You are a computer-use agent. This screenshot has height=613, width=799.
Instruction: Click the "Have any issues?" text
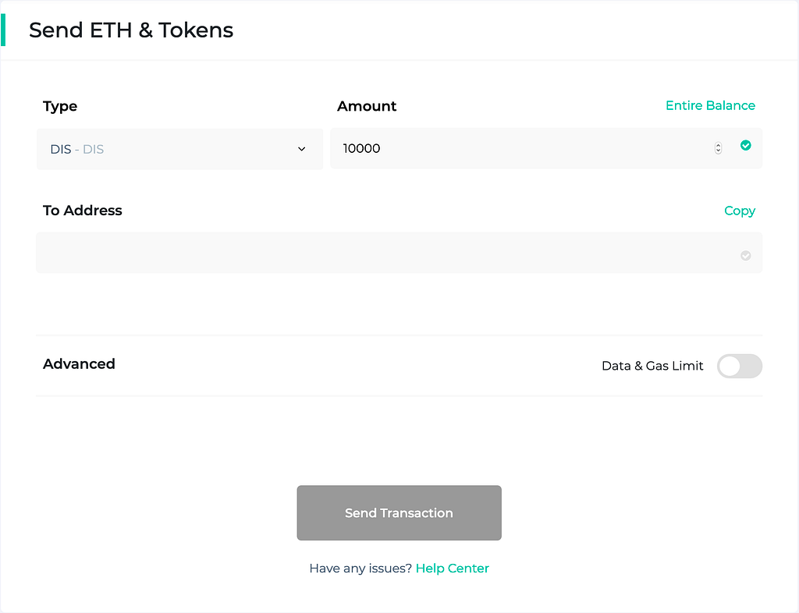[x=360, y=568]
